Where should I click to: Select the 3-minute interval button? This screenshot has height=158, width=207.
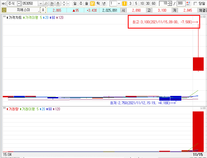click(x=130, y=3)
